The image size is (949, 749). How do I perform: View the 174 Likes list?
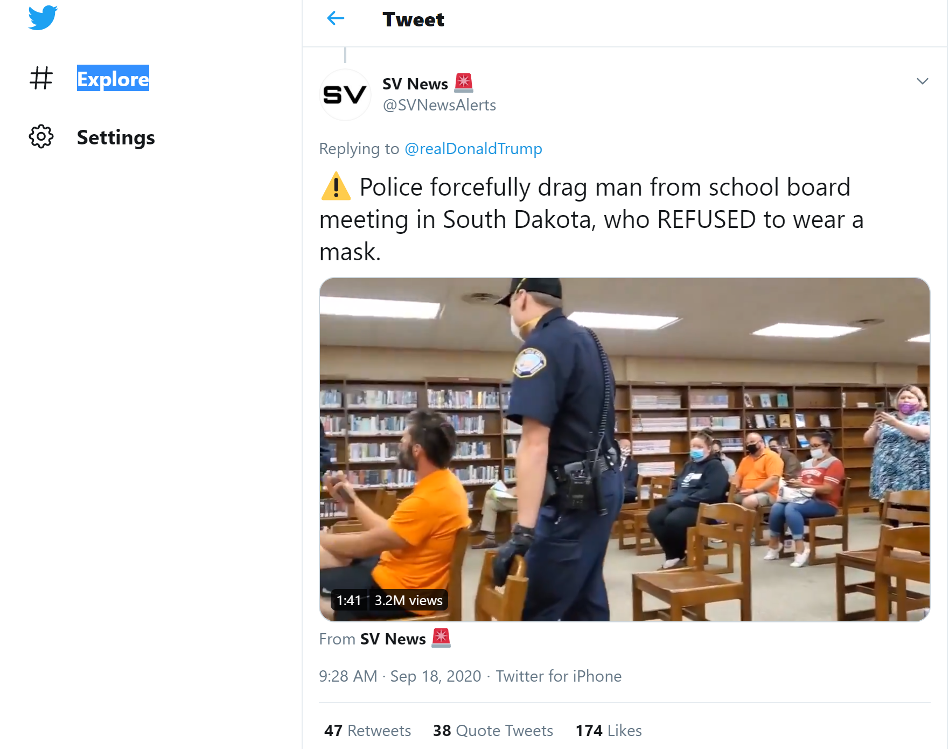(609, 730)
